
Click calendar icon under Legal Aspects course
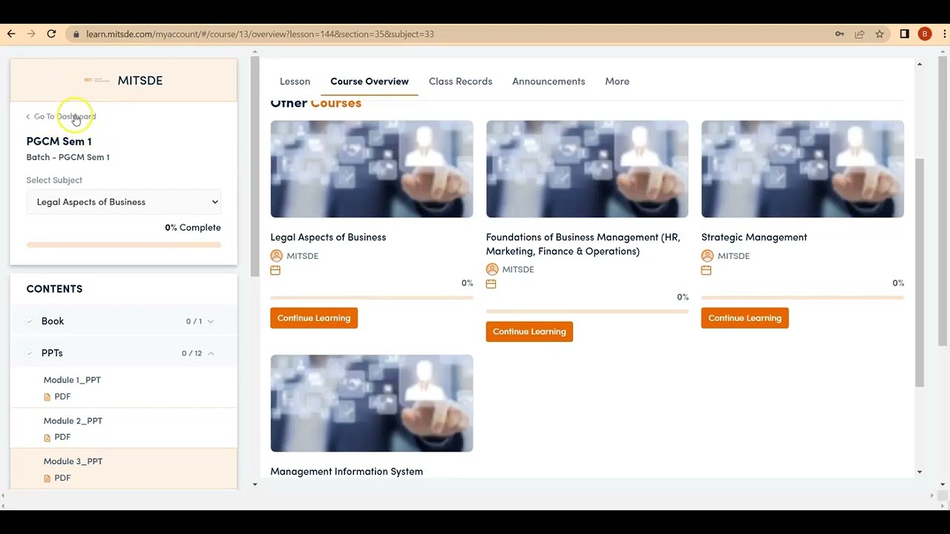pyautogui.click(x=275, y=271)
